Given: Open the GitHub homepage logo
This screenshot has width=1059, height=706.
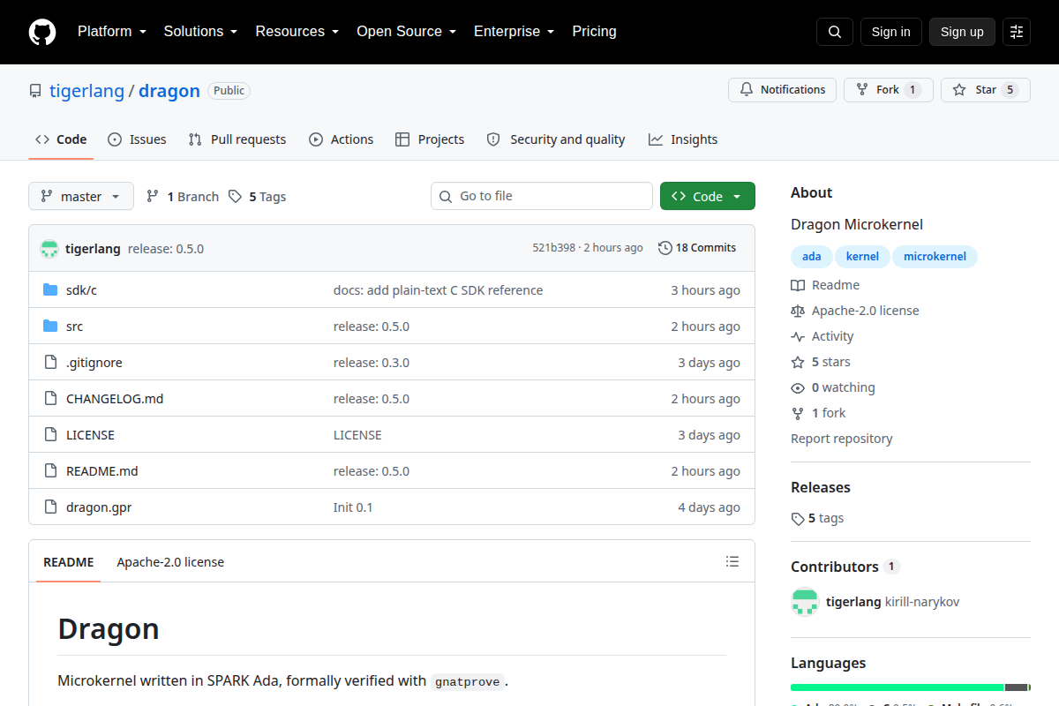Looking at the screenshot, I should coord(42,32).
